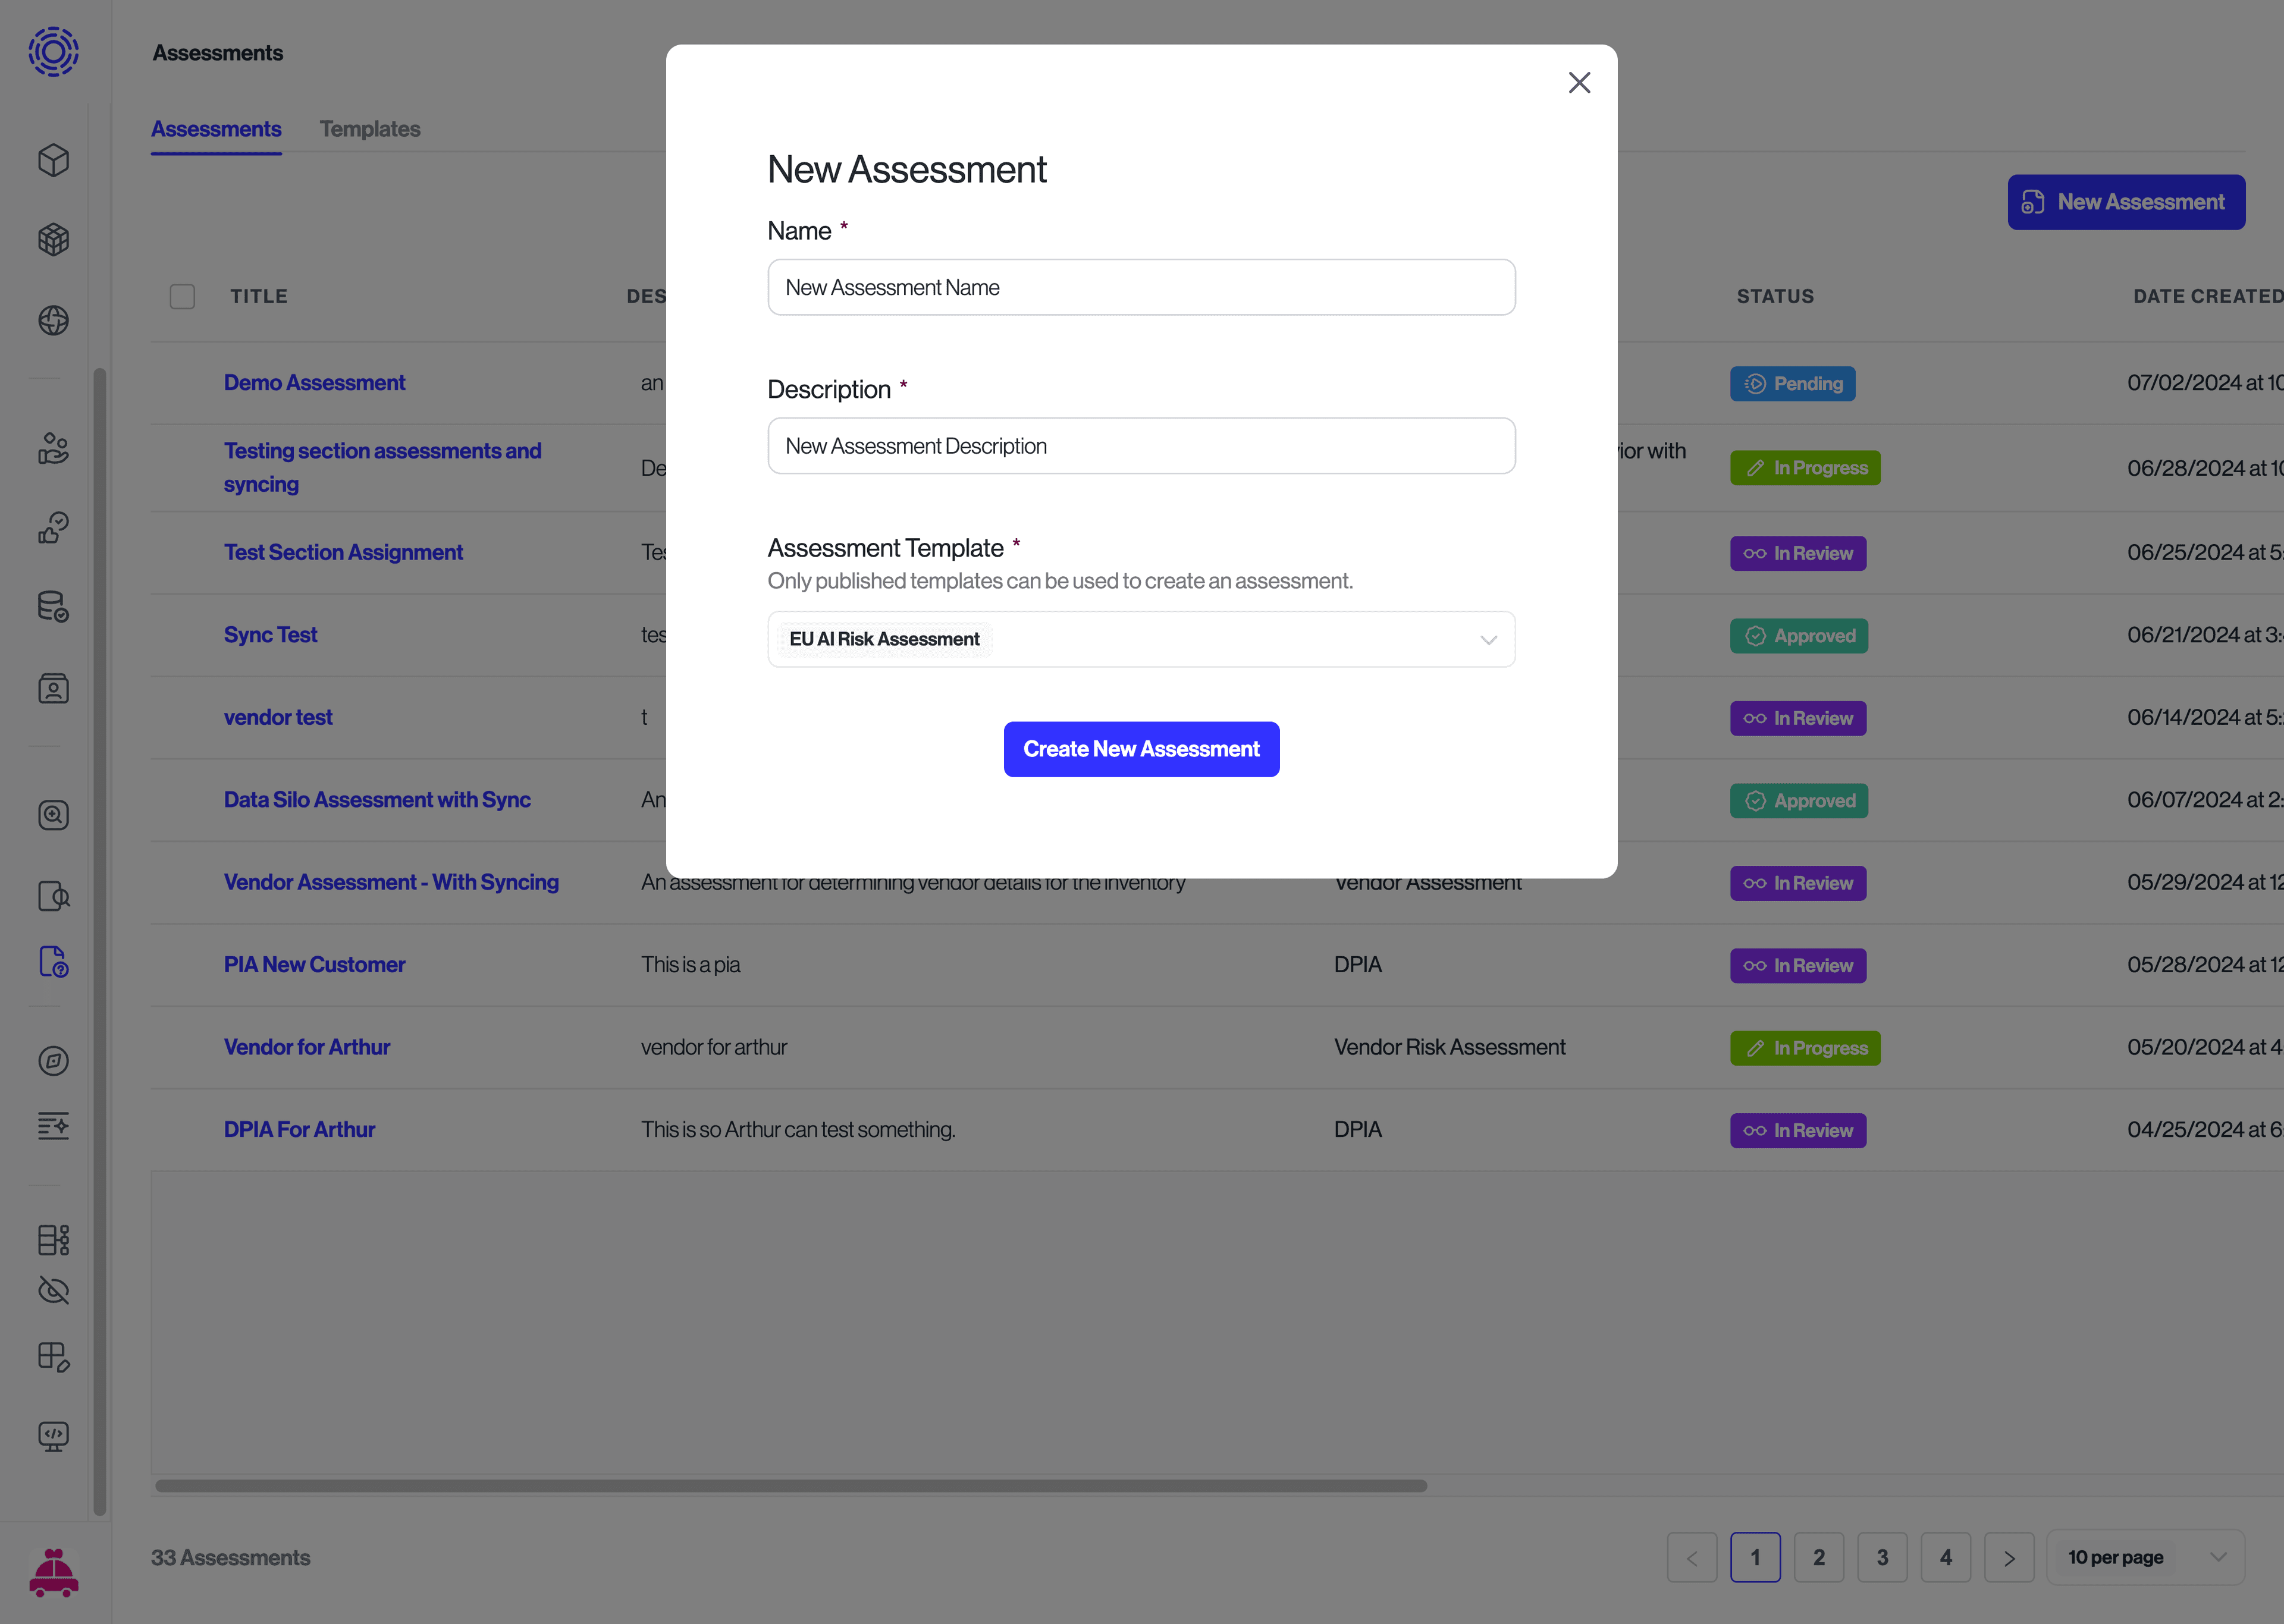The image size is (2284, 1624).
Task: Select the Assessments tab
Action: pyautogui.click(x=216, y=128)
